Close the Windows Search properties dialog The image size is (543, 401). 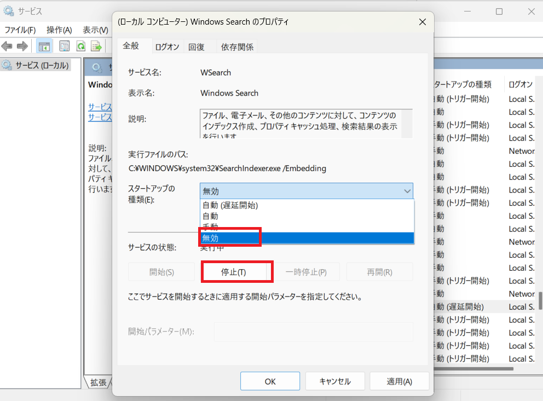coord(423,22)
